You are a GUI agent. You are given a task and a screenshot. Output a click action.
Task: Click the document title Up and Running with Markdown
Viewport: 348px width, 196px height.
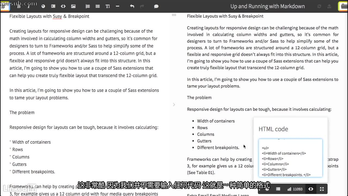point(268,6)
